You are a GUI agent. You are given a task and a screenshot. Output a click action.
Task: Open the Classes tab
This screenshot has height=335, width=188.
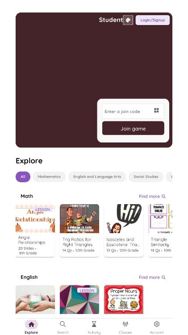(125, 327)
